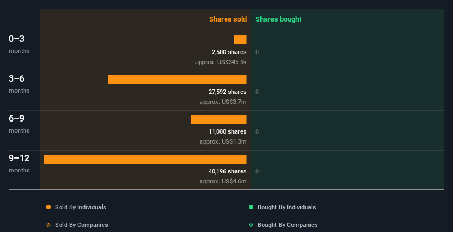The width and height of the screenshot is (453, 232).
Task: Click the 9–12 months orange bar
Action: click(145, 159)
